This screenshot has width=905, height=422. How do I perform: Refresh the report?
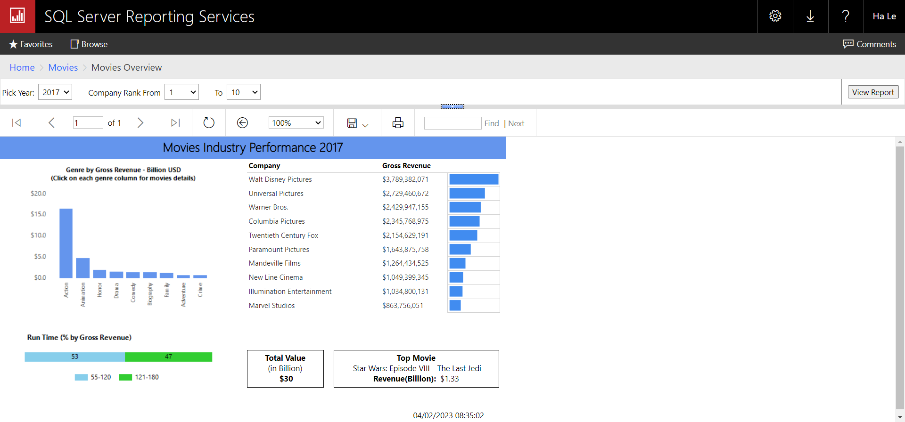(209, 123)
